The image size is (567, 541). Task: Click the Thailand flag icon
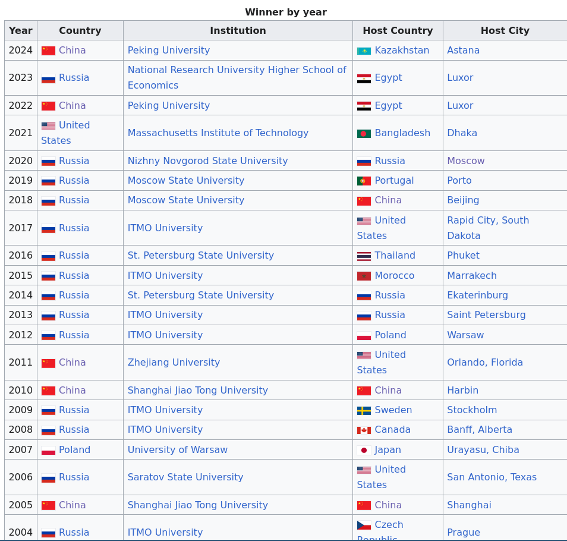tap(364, 256)
